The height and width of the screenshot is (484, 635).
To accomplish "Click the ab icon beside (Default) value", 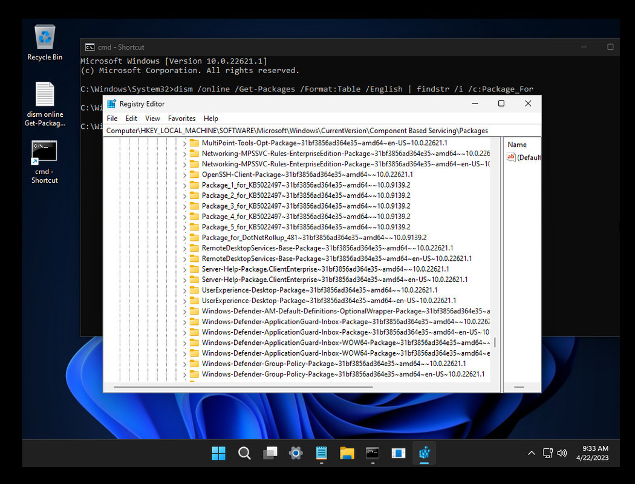I will tap(511, 157).
